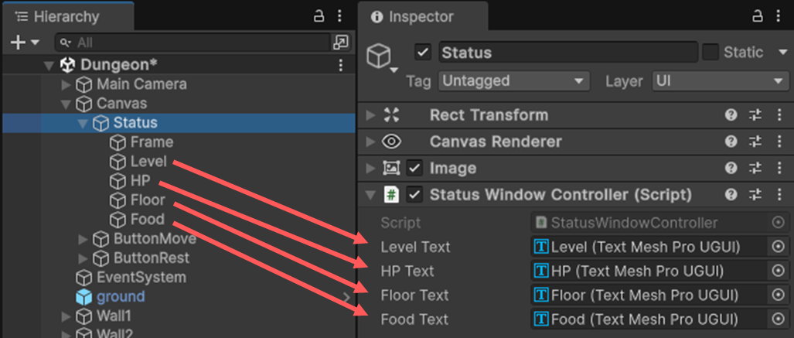Select the Main Camera object
This screenshot has width=794, height=338.
point(141,84)
